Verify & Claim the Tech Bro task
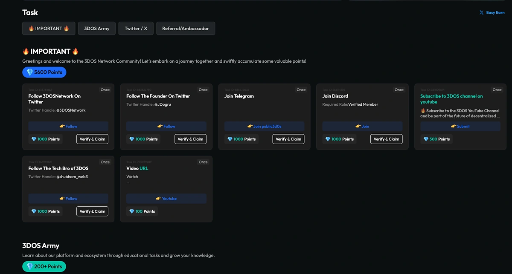This screenshot has height=274, width=512. click(x=93, y=211)
